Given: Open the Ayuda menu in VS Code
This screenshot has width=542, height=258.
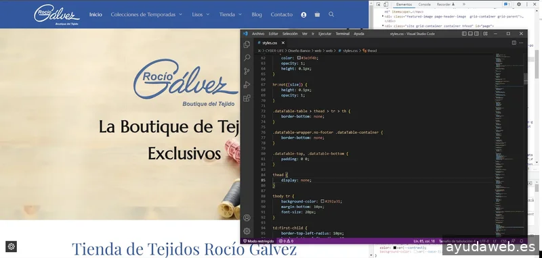Looking at the screenshot, I should coord(359,34).
